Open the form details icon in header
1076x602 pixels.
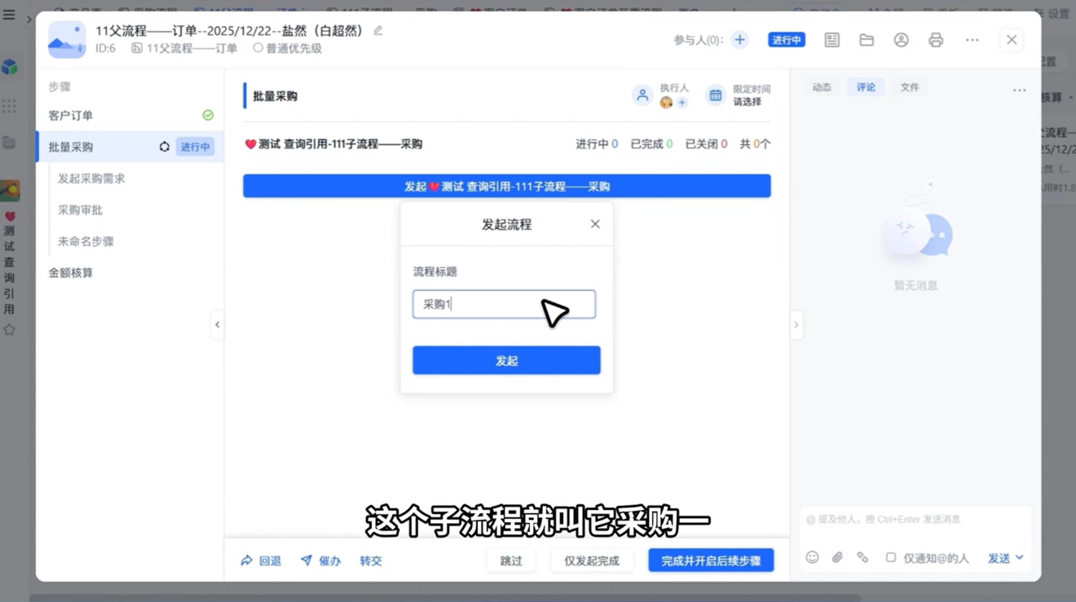tap(831, 40)
